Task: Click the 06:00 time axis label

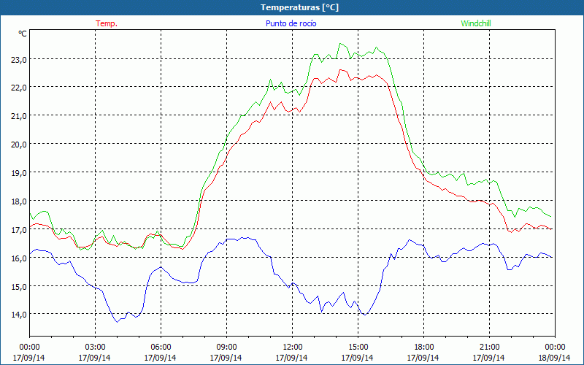Action: point(161,347)
